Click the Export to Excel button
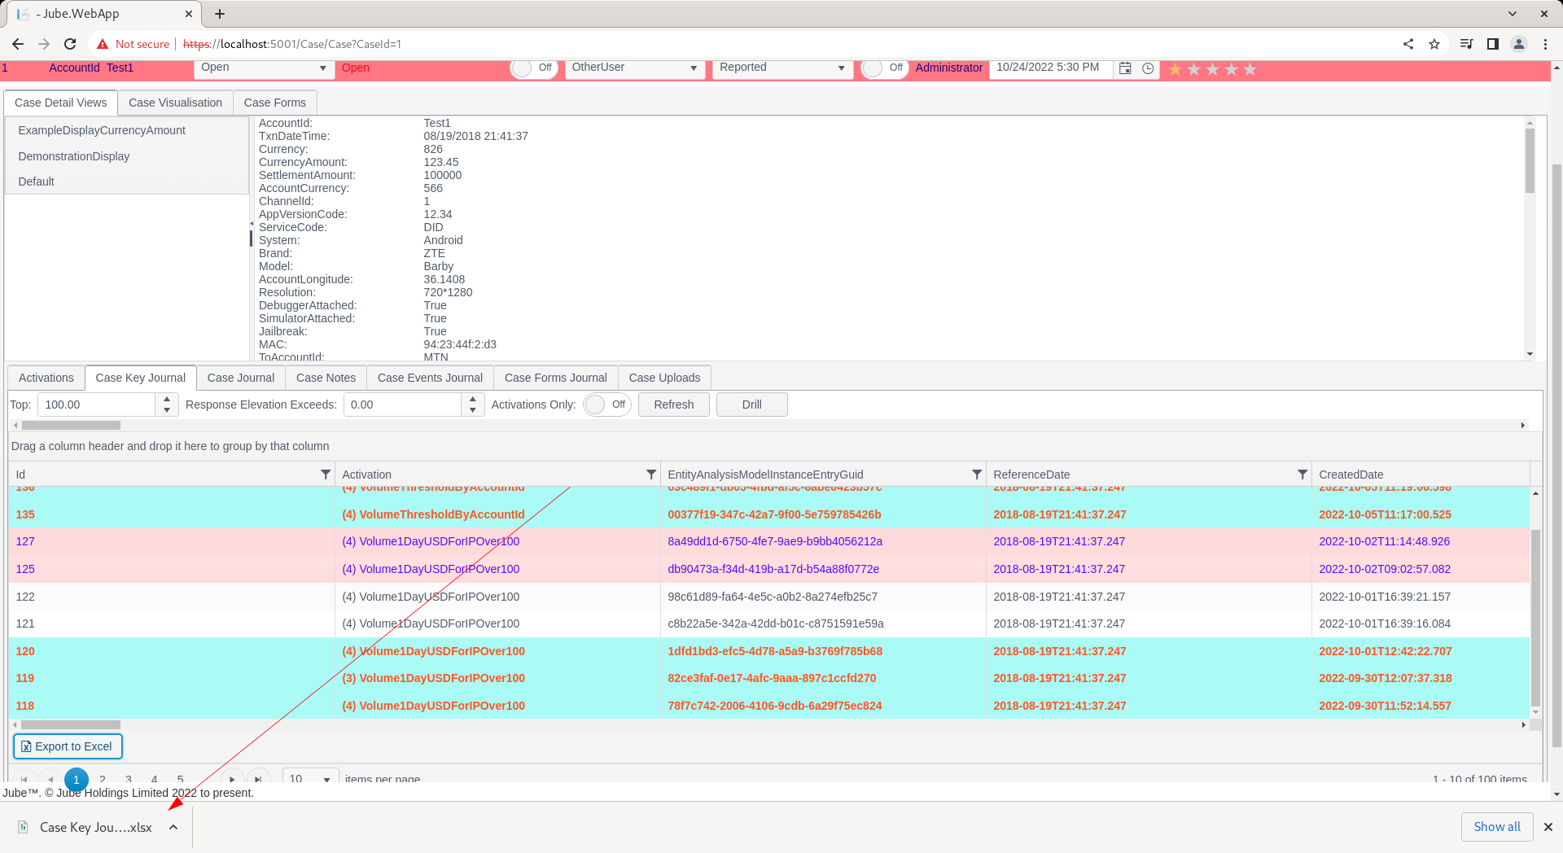 click(68, 746)
